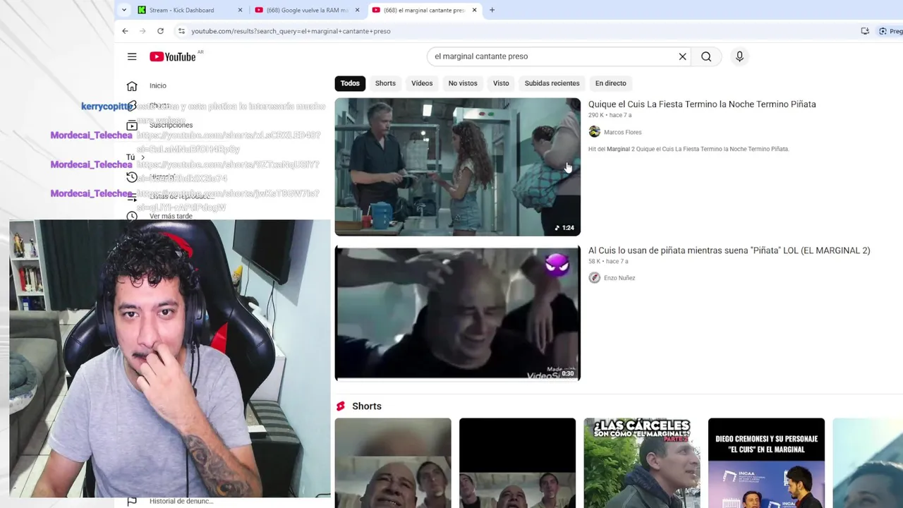The height and width of the screenshot is (508, 903).
Task: Click the Shorts section logo icon
Action: coord(341,406)
